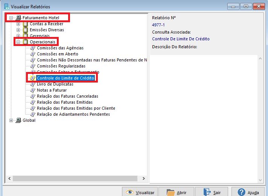Screen dimensions: 268x196
Task: Select Global tree item
Action: coord(29,120)
